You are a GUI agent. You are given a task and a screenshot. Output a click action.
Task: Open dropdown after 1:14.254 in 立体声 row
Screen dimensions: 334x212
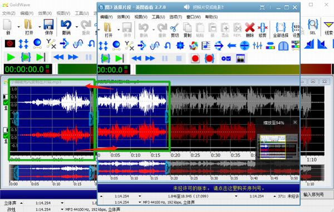[62, 203]
